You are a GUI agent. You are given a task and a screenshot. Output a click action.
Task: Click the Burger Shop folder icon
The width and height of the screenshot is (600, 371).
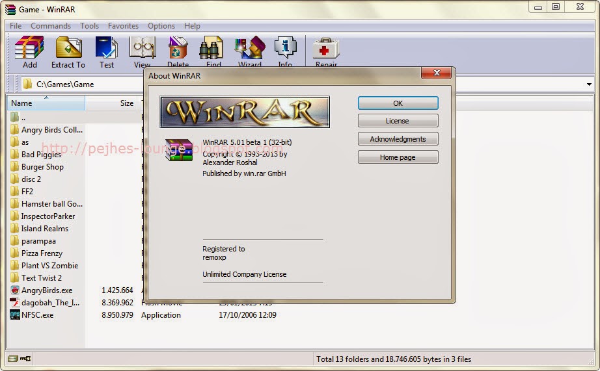[14, 166]
